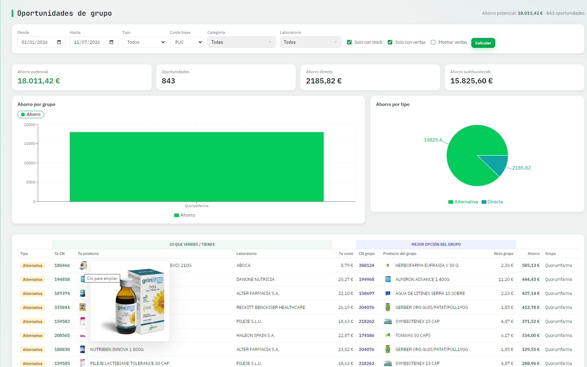
Task: Expand the Categoría selector showing Todas
Action: tap(241, 42)
